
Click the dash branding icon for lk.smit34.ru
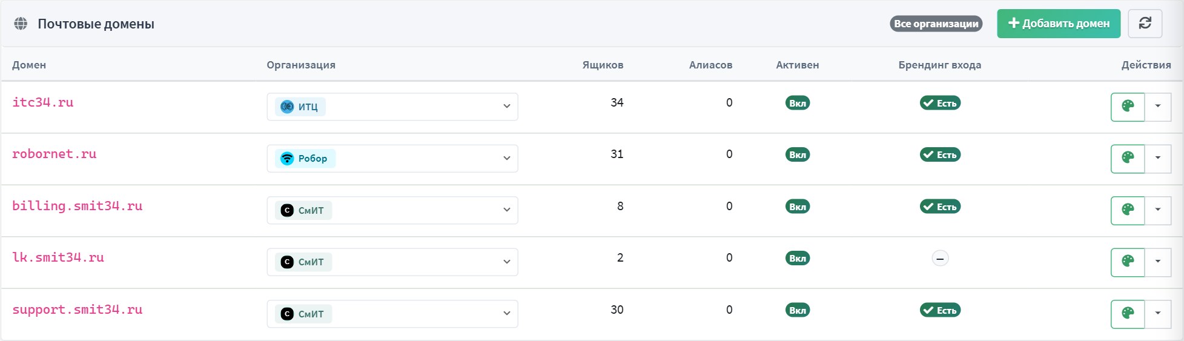coord(940,259)
